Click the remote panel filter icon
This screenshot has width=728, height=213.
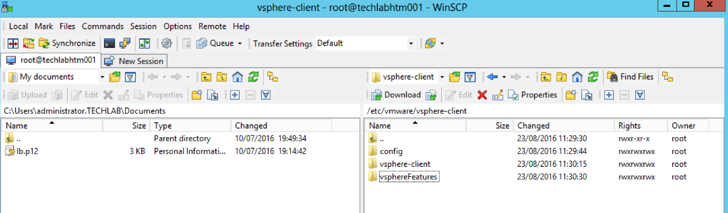click(470, 77)
